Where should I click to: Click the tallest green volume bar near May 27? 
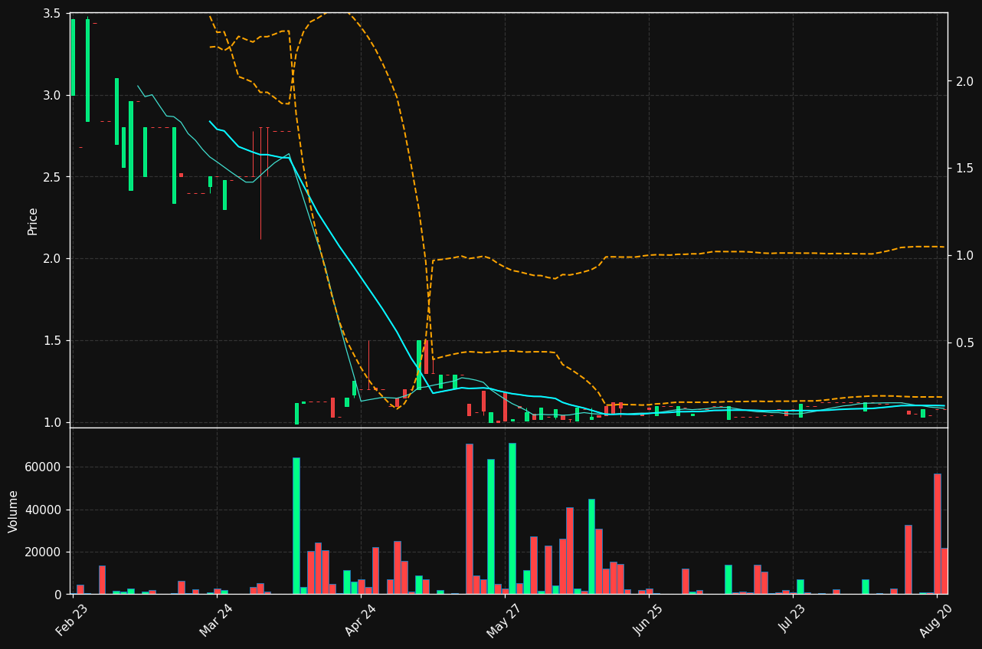[512, 519]
